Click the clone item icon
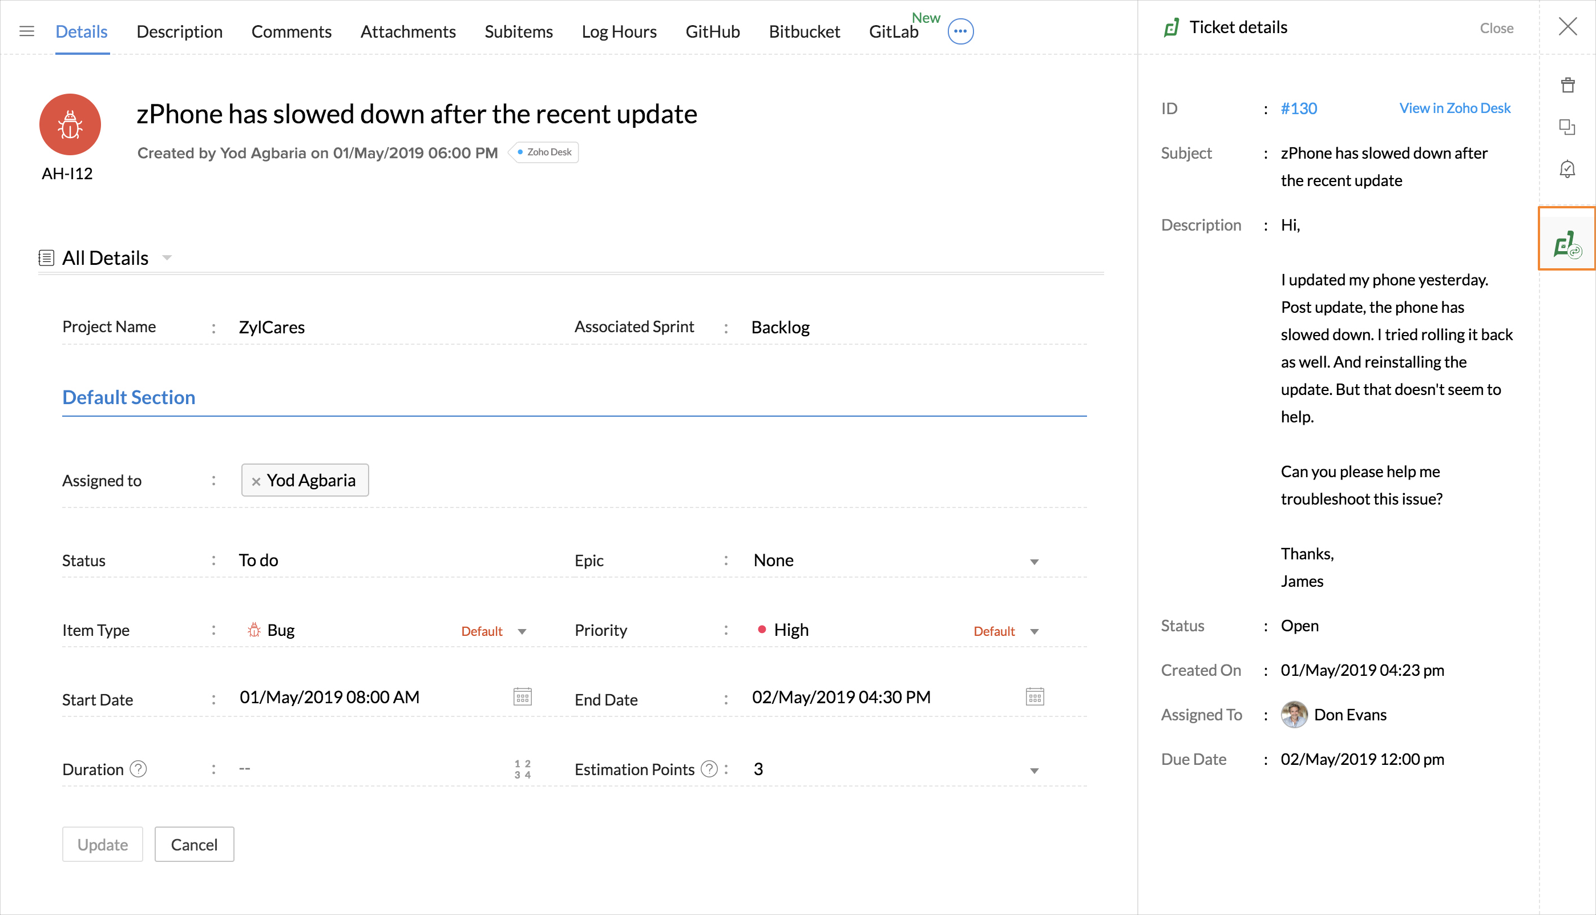 pyautogui.click(x=1567, y=127)
